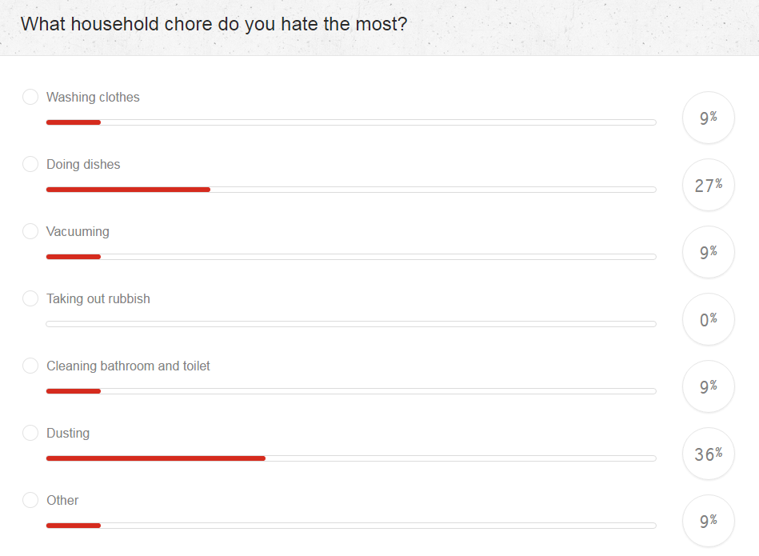This screenshot has width=759, height=556.
Task: Click the Other option's progress bar
Action: coord(352,525)
